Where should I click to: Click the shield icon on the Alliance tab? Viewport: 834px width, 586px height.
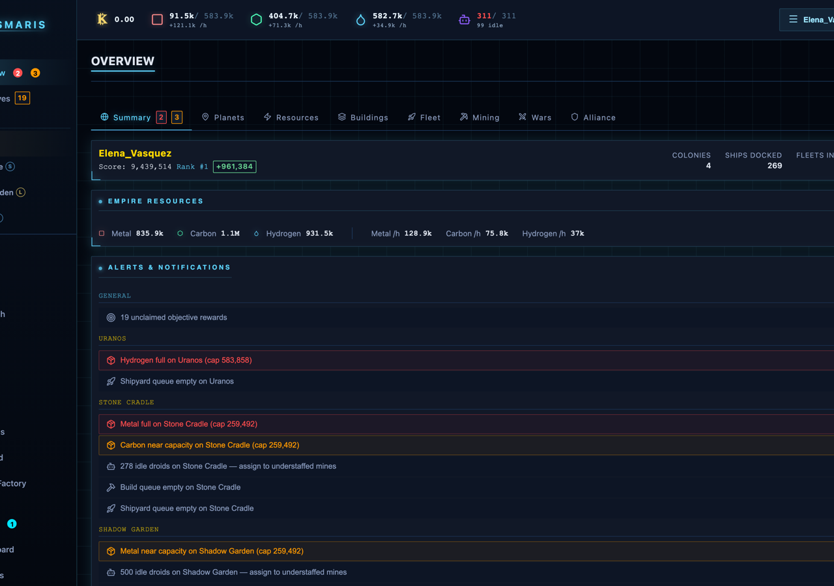click(x=575, y=117)
